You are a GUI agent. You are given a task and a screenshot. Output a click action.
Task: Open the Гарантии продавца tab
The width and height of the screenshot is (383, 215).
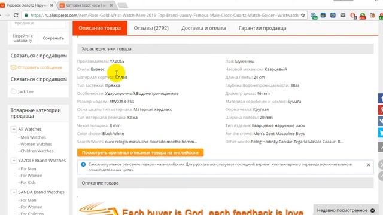(262, 28)
